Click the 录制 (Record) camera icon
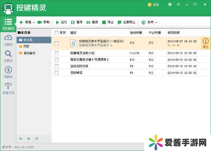The width and height of the screenshot is (211, 151). [40, 22]
